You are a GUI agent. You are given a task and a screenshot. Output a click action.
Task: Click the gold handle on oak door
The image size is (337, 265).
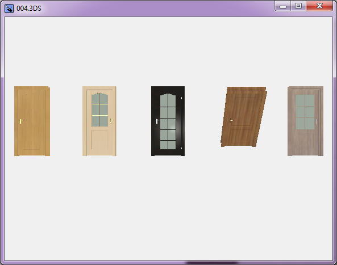(x=21, y=121)
